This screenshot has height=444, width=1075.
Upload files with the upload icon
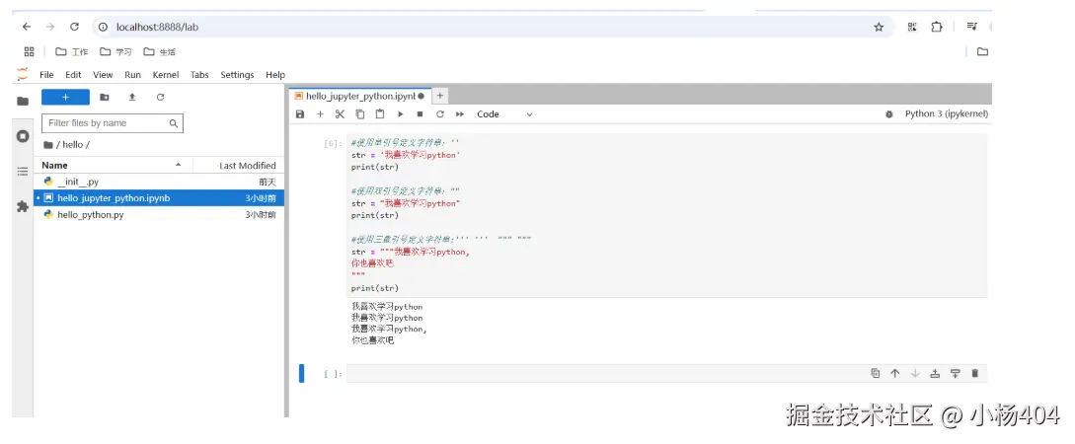(132, 98)
